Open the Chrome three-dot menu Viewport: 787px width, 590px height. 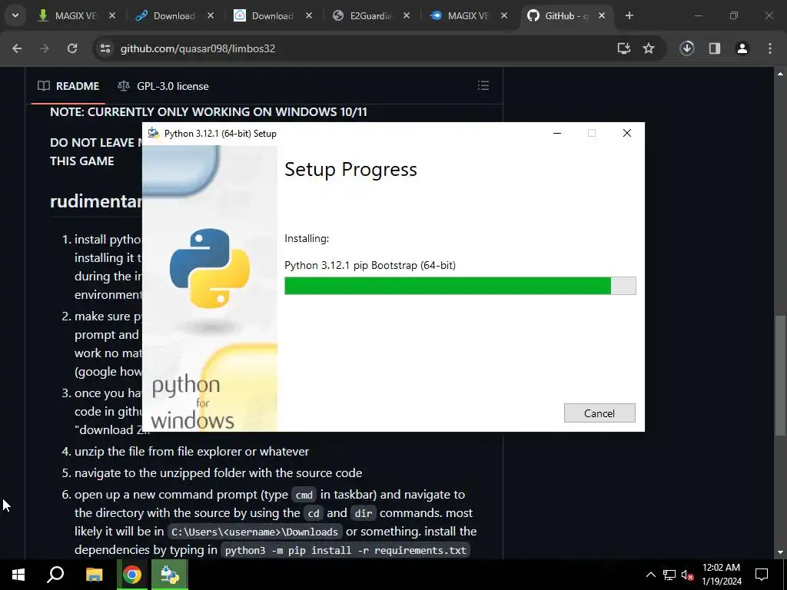770,48
